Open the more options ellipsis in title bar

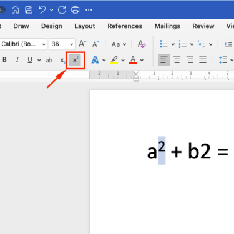click(89, 10)
